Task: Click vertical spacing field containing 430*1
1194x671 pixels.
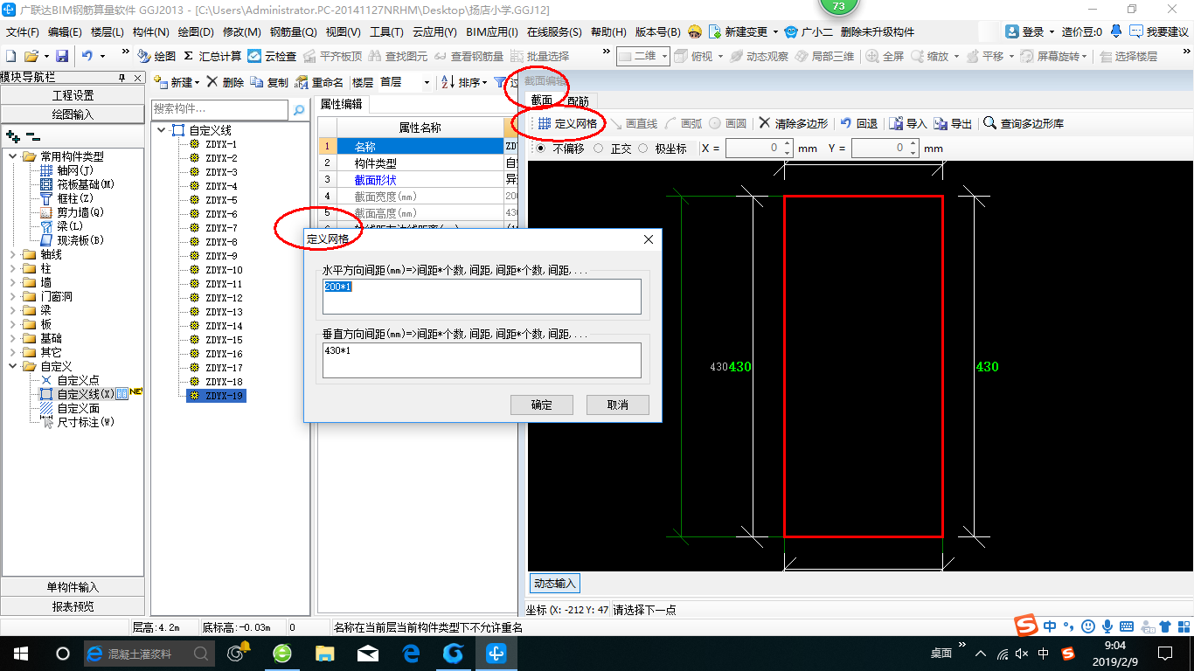Action: click(x=482, y=360)
